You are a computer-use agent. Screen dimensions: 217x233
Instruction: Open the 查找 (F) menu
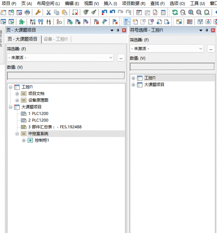[x=158, y=3]
